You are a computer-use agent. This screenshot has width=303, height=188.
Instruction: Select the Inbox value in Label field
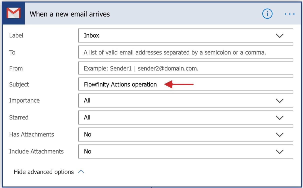pos(91,35)
